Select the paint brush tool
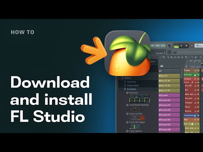This screenshot has width=203, height=152. tap(172, 57)
